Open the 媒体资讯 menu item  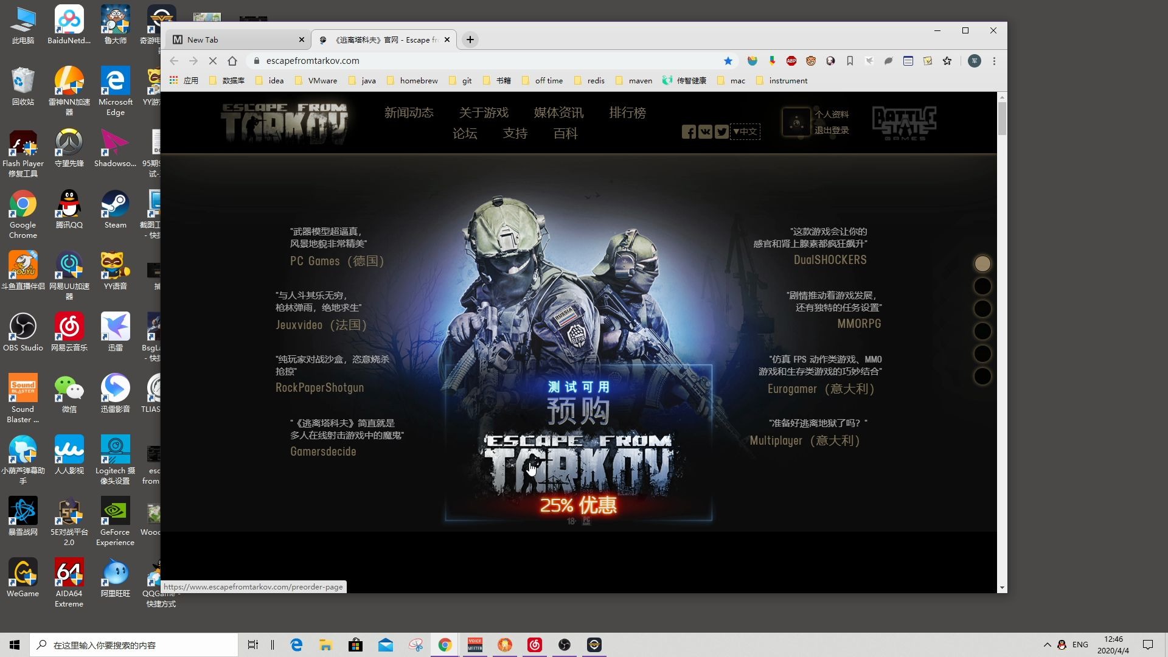tap(558, 113)
